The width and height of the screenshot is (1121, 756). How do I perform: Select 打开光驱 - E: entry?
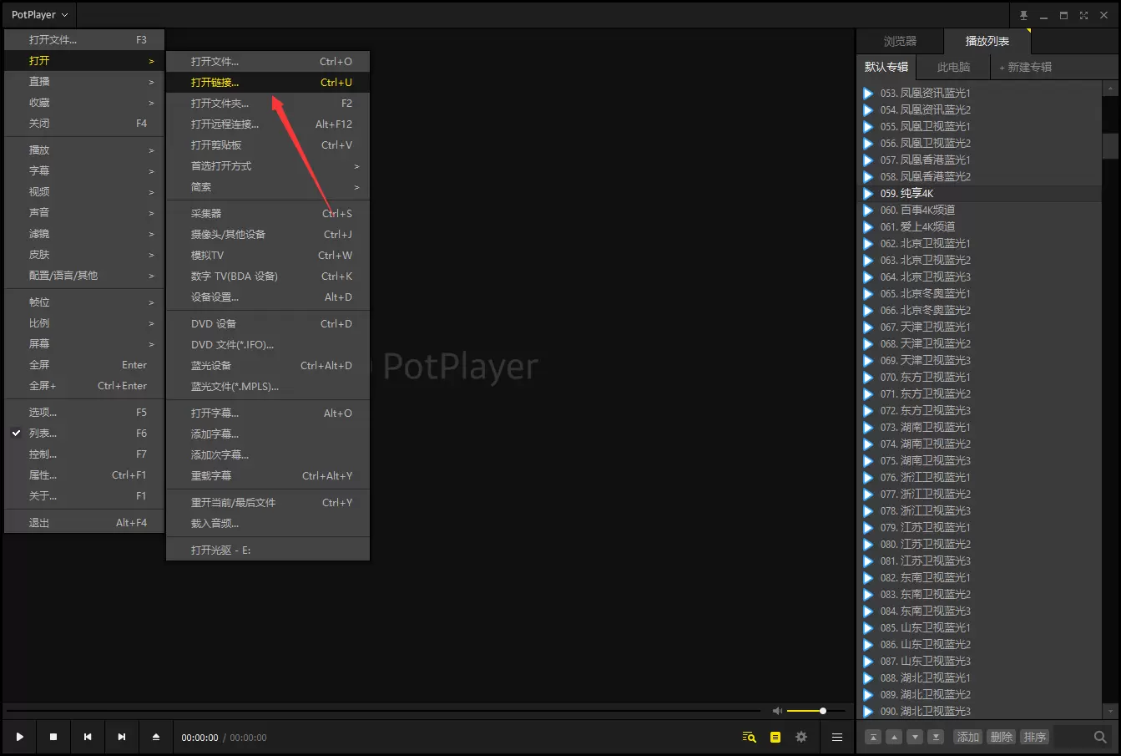click(268, 551)
